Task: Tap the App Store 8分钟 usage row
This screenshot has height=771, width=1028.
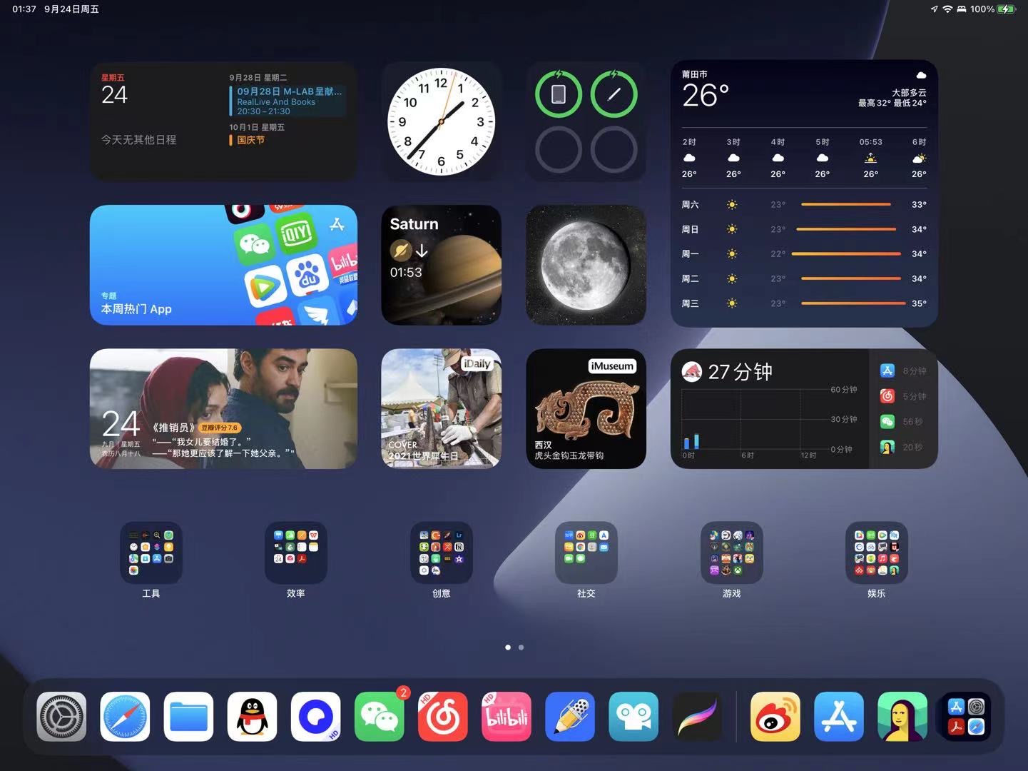Action: coord(903,371)
